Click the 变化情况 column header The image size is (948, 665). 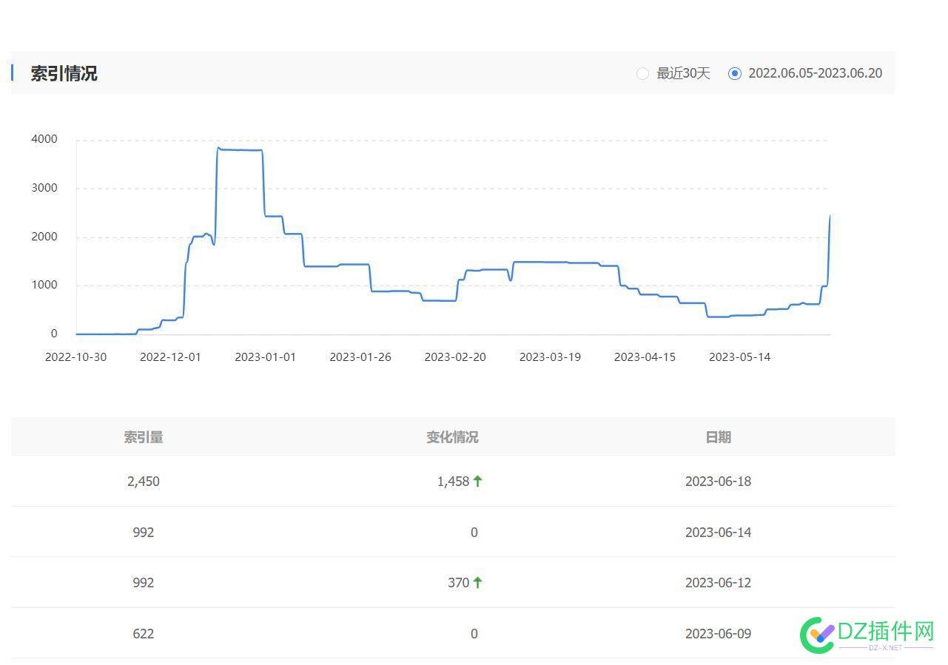(452, 437)
